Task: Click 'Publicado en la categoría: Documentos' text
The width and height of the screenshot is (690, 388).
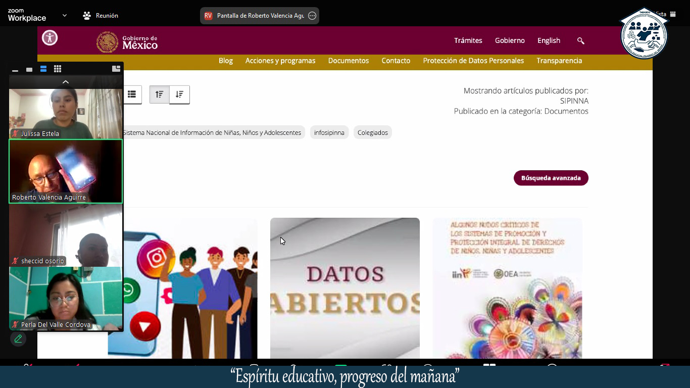Action: [x=521, y=111]
